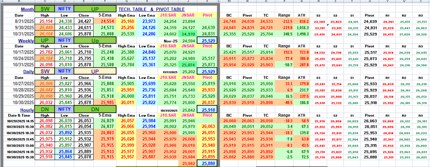Click the ATR value 721.0

coord(302,52)
